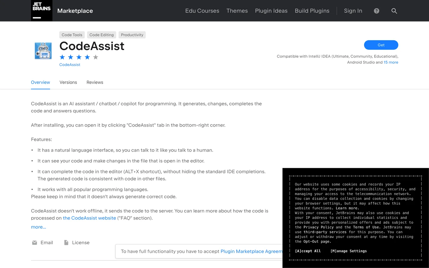Switch to the Overview tab
The height and width of the screenshot is (268, 429).
(41, 82)
